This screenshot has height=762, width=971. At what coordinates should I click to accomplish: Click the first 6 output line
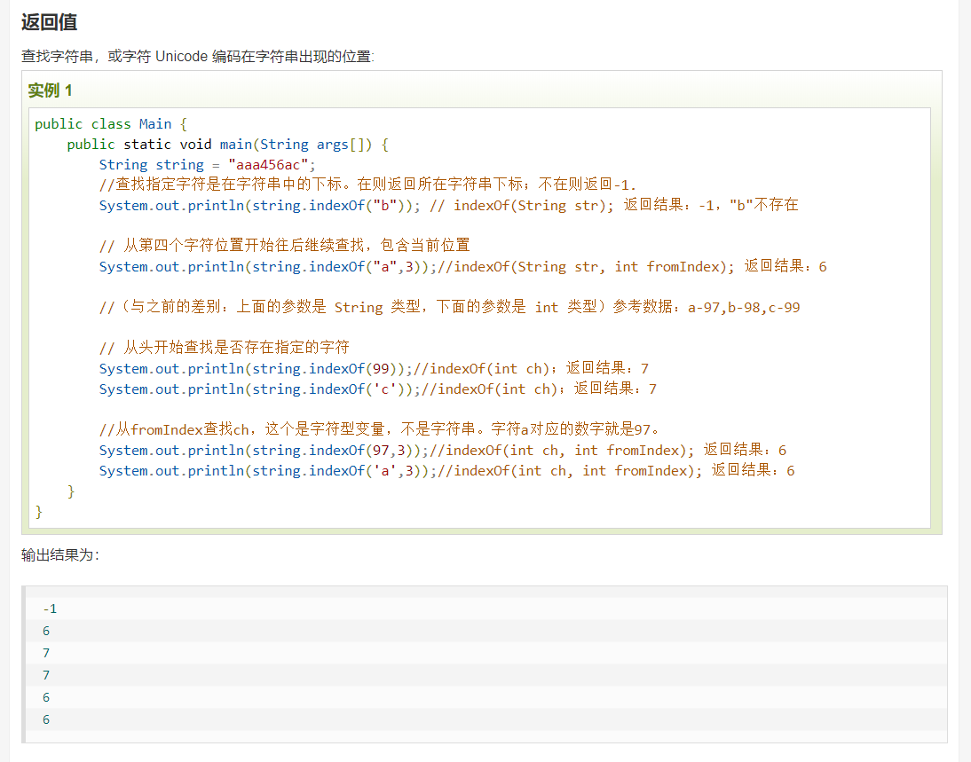46,631
